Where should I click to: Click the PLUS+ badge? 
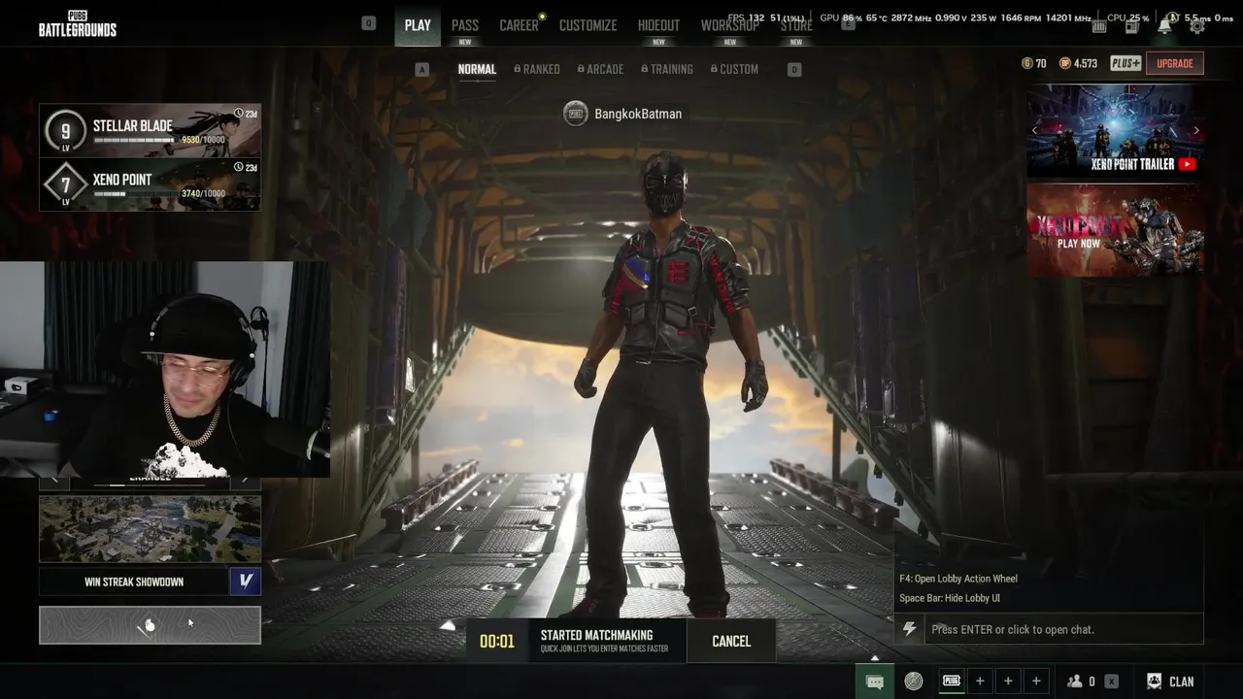point(1125,63)
